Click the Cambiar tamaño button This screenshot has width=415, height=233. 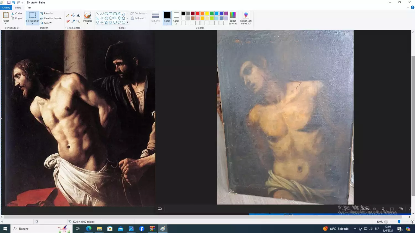(51, 18)
